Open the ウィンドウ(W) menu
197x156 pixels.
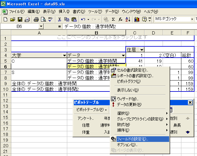point(131,12)
